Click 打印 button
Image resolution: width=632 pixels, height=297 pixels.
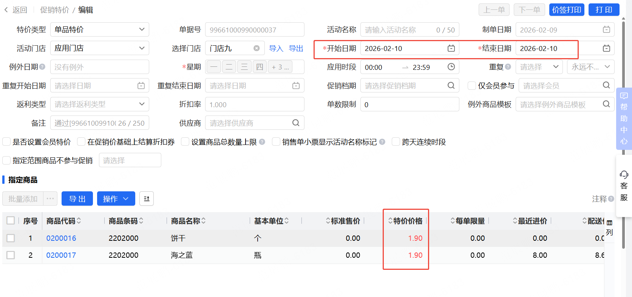[x=604, y=10]
